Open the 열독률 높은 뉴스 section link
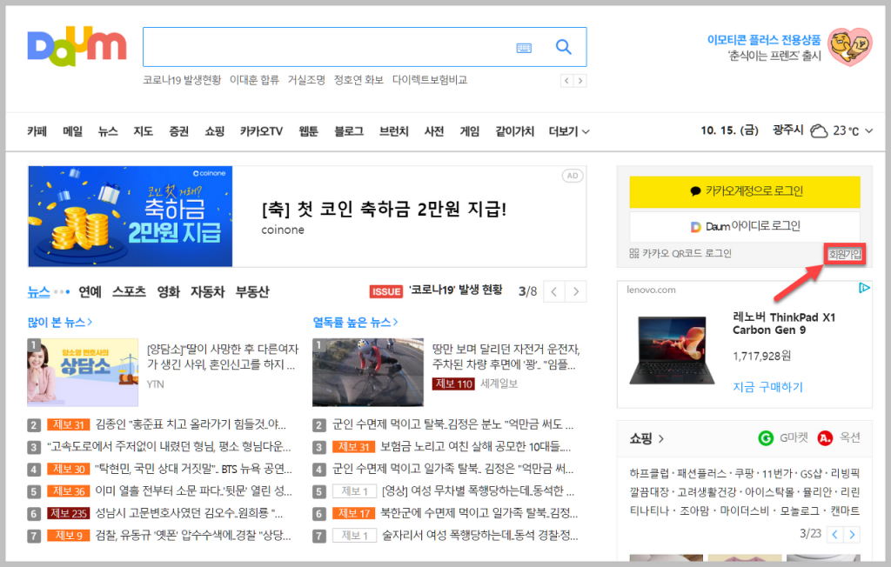The image size is (891, 567). (x=355, y=323)
